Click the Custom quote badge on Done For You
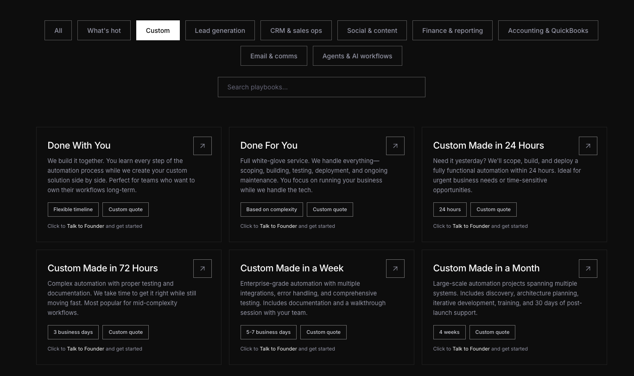 tap(330, 209)
